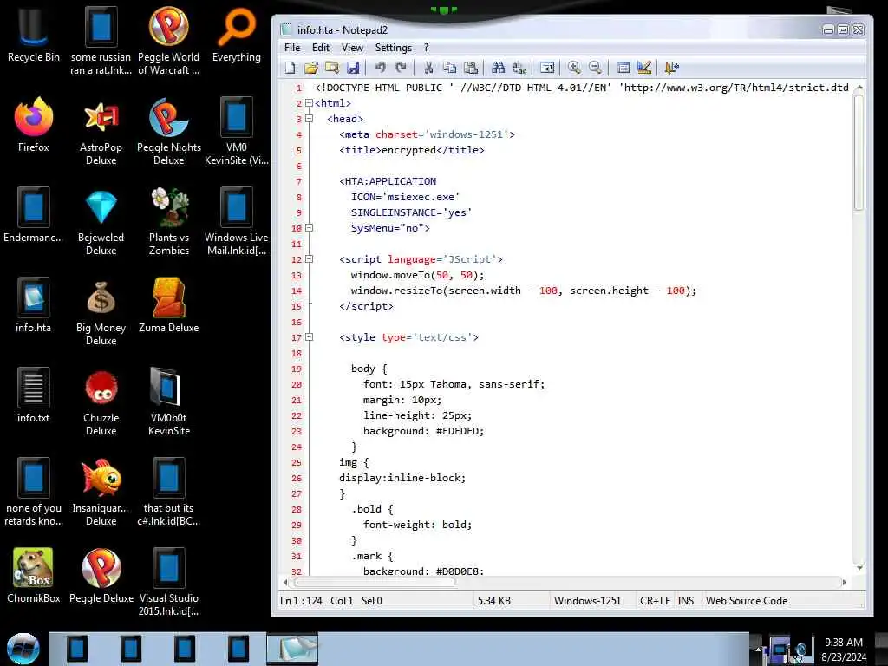Toggle Word Wrap toolbar icon
This screenshot has width=888, height=666.
coord(547,68)
